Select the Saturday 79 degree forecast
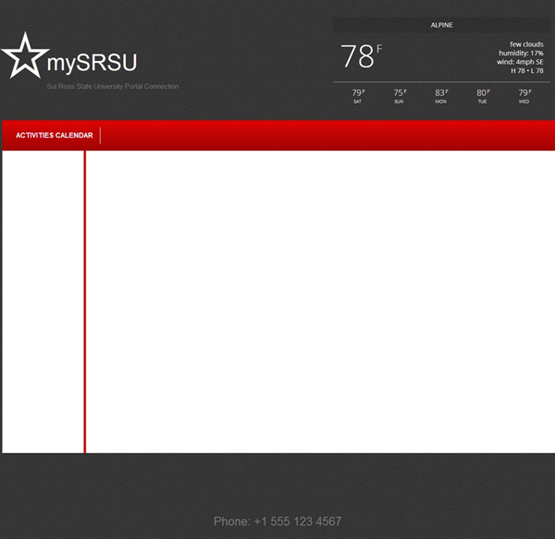 (358, 95)
